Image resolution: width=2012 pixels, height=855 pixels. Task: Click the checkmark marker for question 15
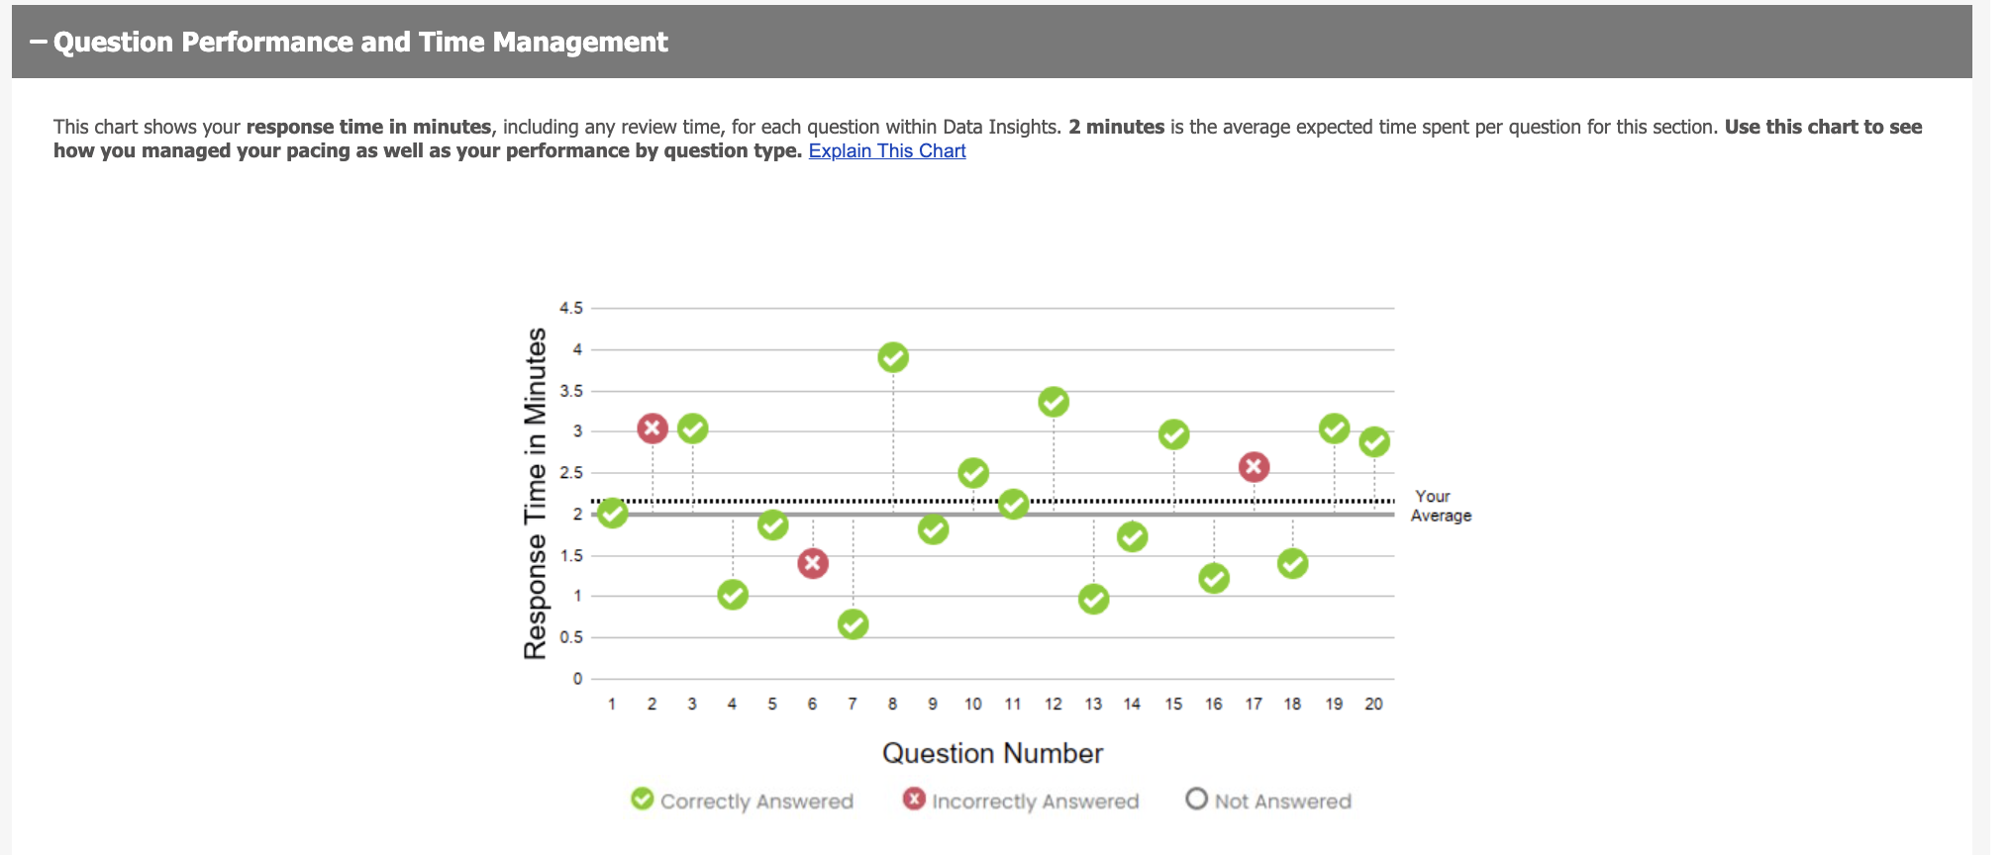(1173, 434)
